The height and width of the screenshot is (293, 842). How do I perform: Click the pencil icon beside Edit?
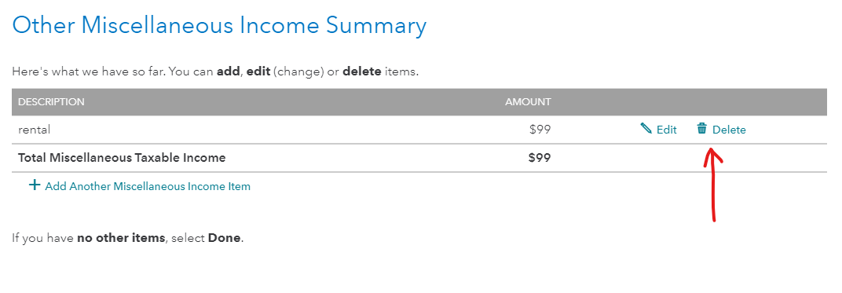pos(646,128)
